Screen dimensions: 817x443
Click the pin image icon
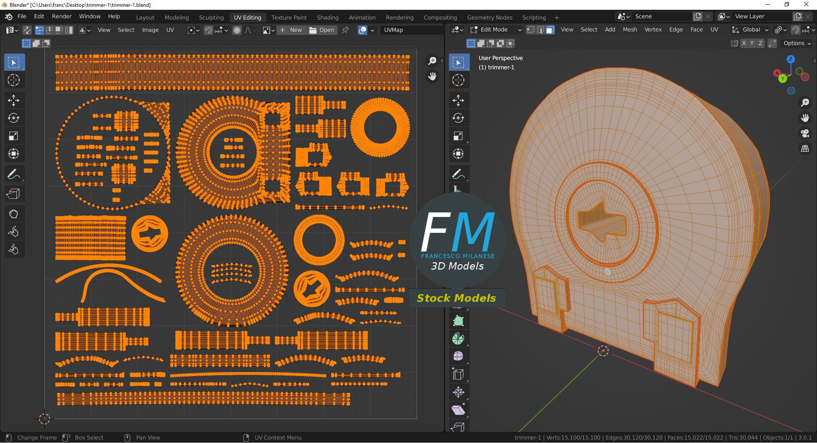pyautogui.click(x=345, y=30)
